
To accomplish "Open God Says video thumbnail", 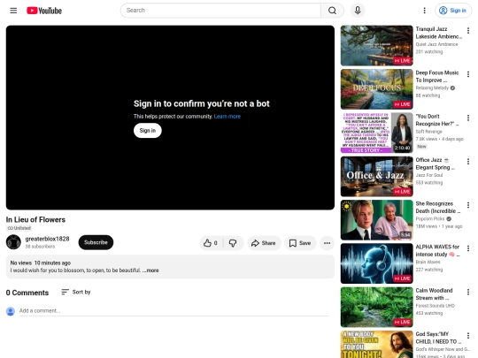I will pos(377,345).
